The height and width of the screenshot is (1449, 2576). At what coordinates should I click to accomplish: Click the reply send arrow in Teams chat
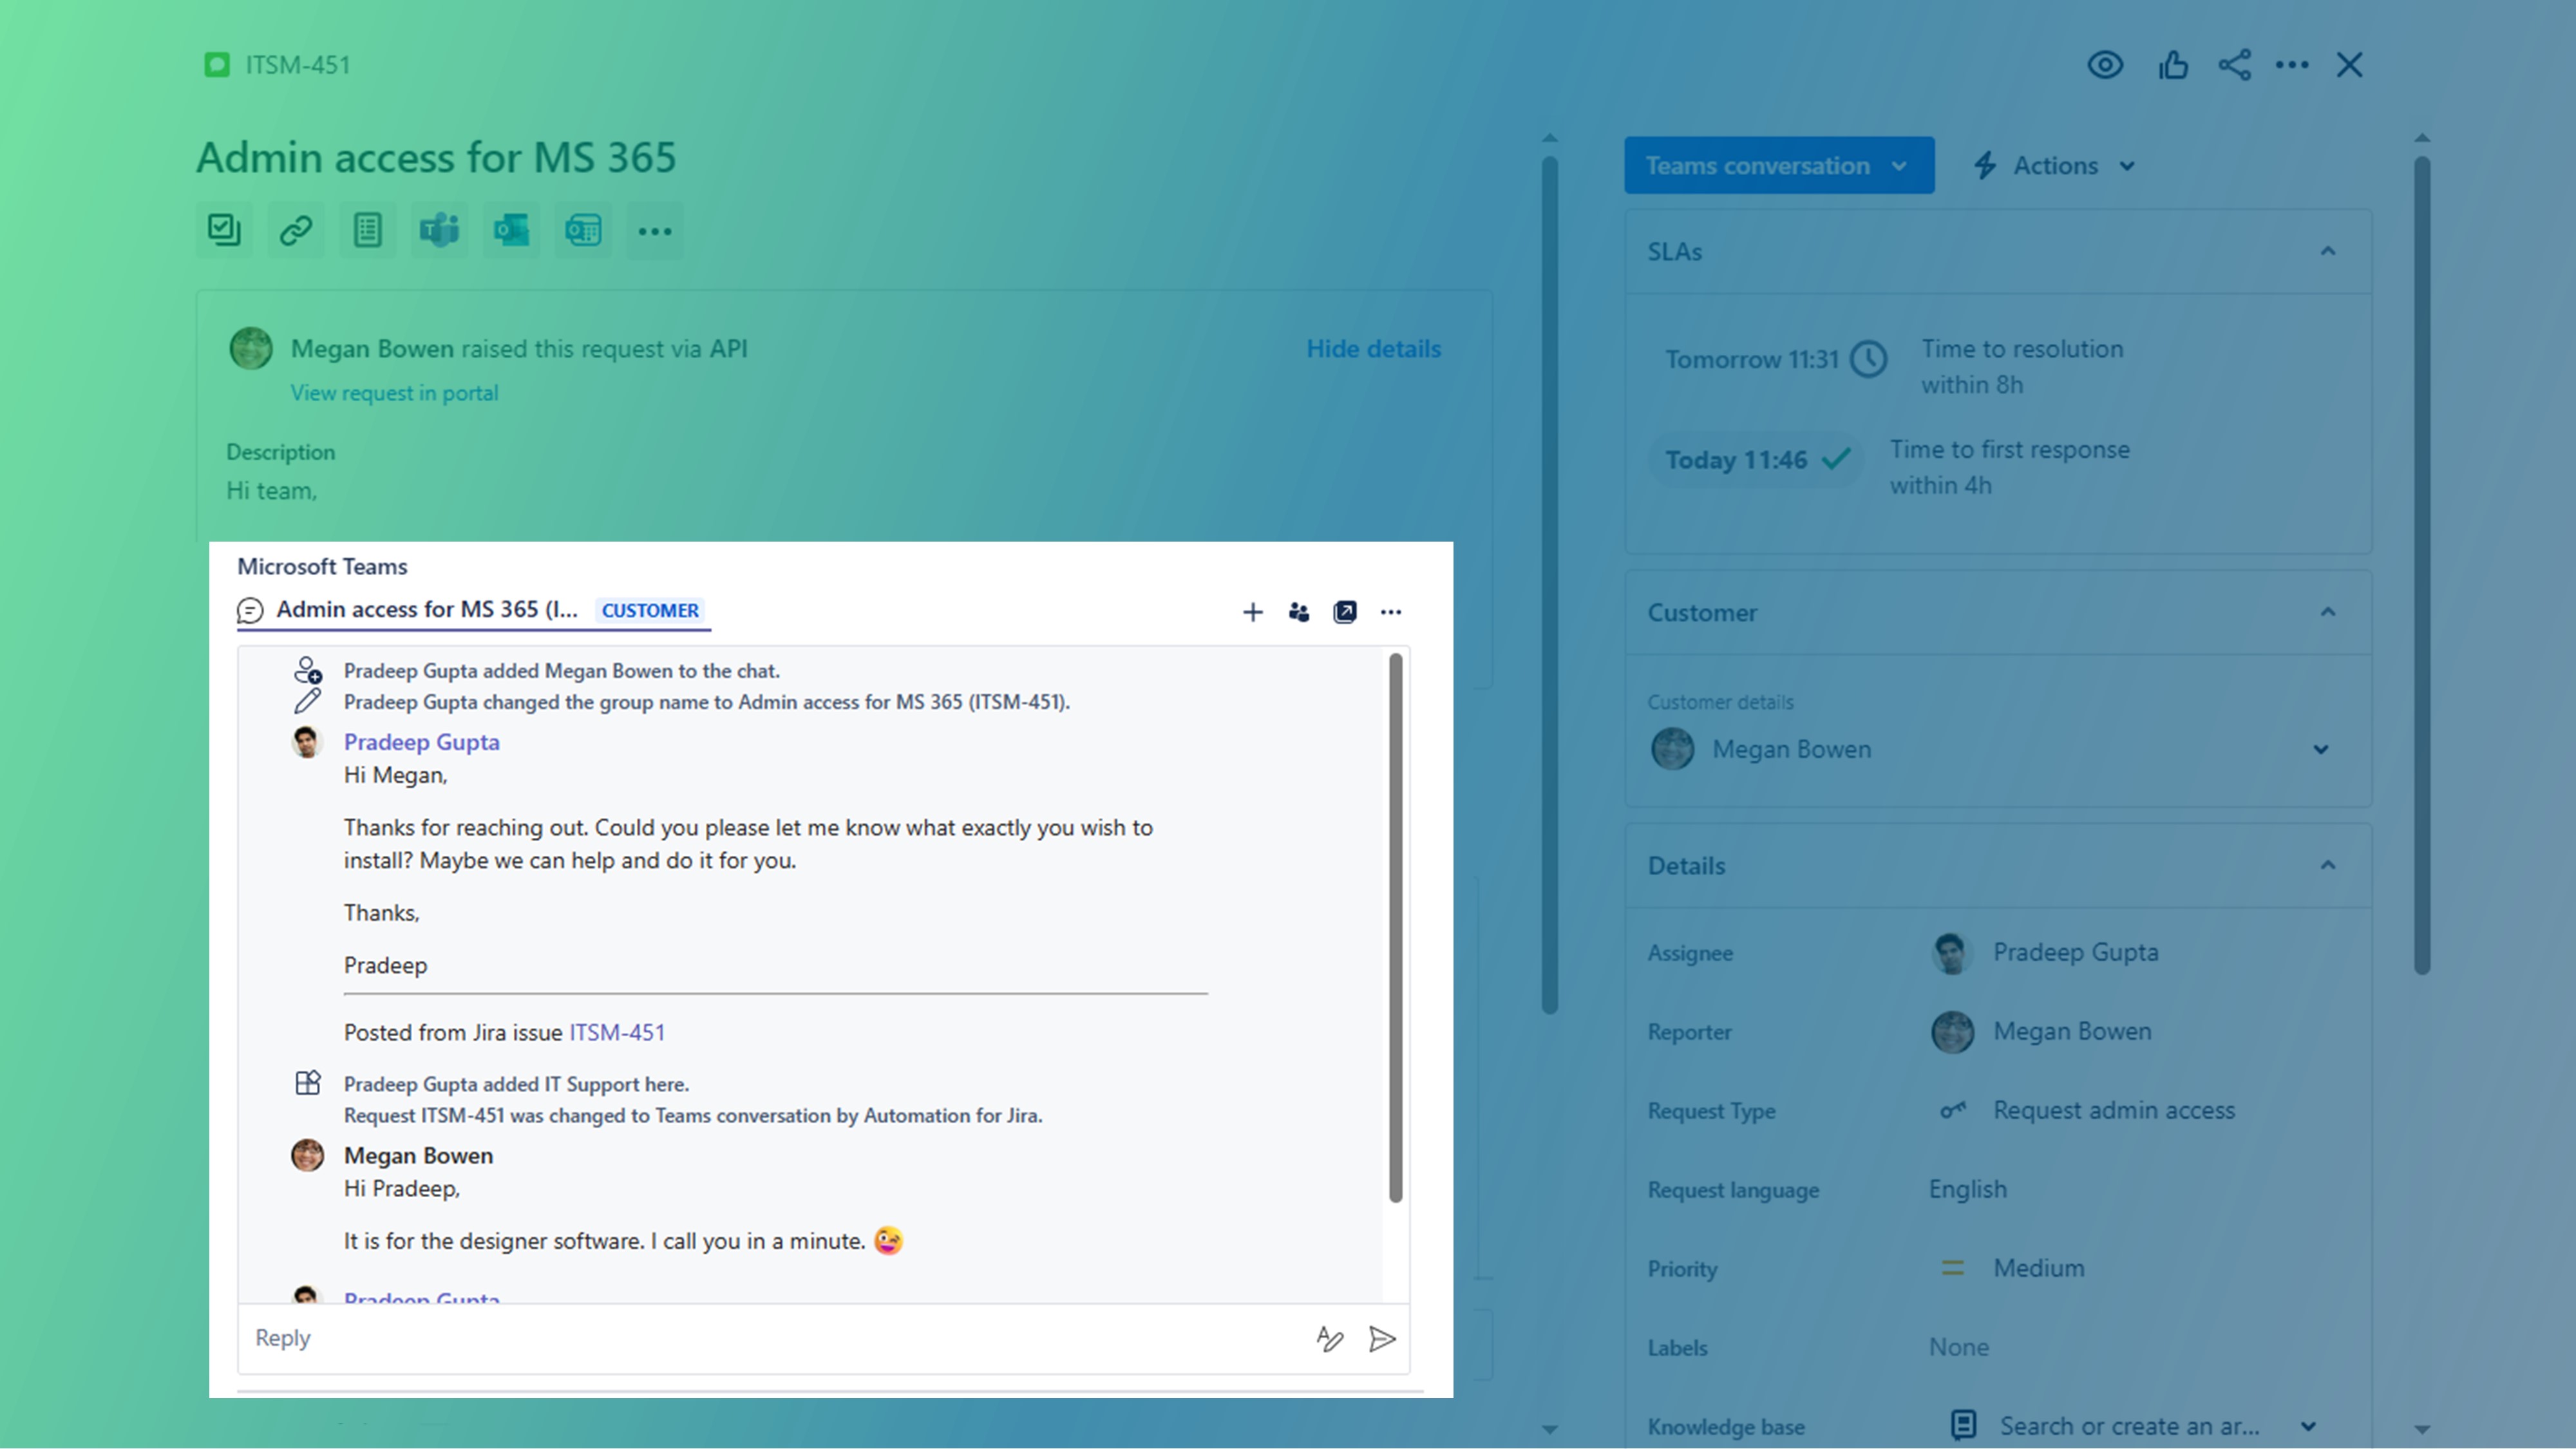point(1382,1338)
